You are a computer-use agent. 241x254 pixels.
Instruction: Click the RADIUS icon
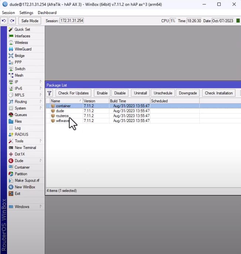[x=11, y=135]
